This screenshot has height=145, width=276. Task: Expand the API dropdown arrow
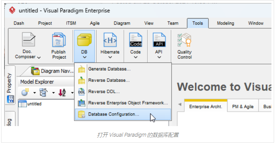(x=159, y=57)
